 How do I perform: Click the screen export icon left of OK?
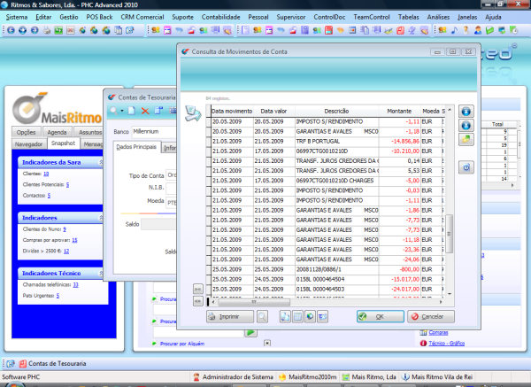[322, 316]
